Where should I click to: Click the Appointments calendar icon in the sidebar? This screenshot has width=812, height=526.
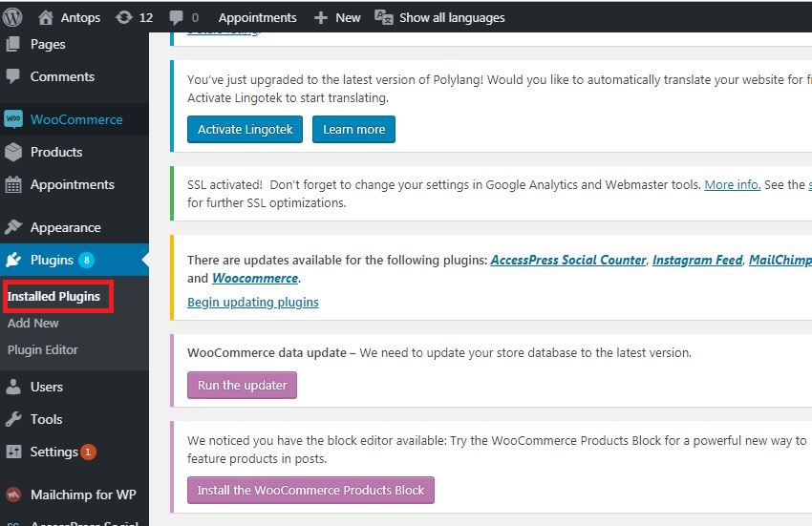pyautogui.click(x=13, y=184)
